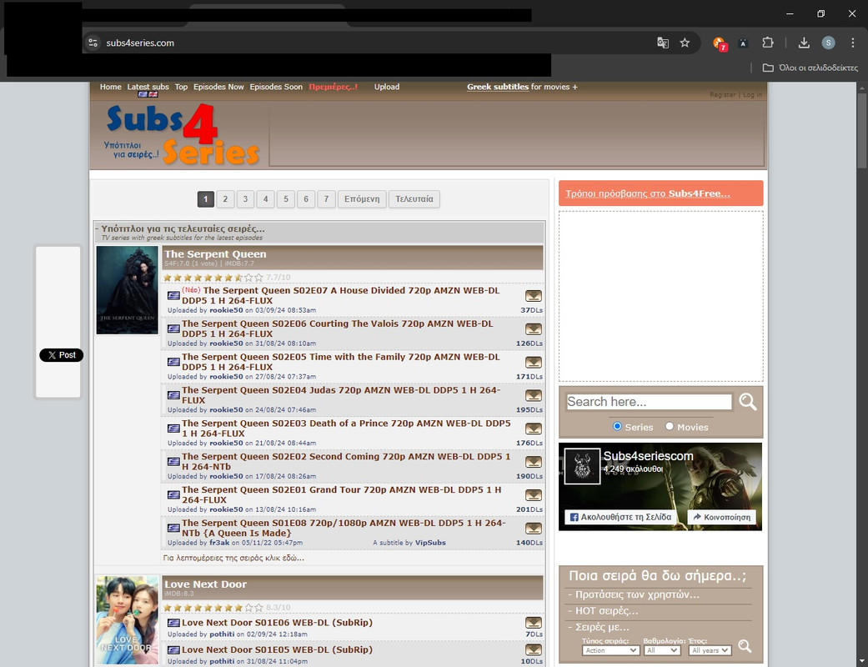
Task: Click the Κοινοποίηση share button
Action: pyautogui.click(x=722, y=517)
